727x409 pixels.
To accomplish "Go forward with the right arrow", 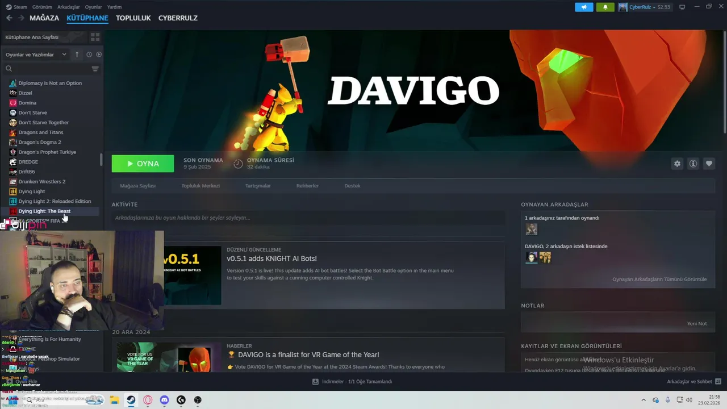I will tap(21, 18).
